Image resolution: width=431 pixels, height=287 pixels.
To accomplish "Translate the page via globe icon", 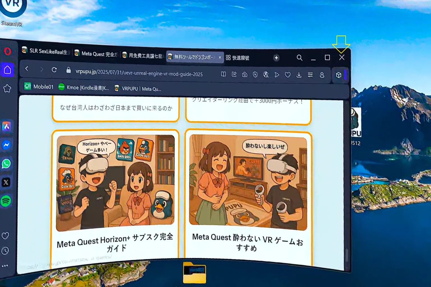I will [266, 75].
